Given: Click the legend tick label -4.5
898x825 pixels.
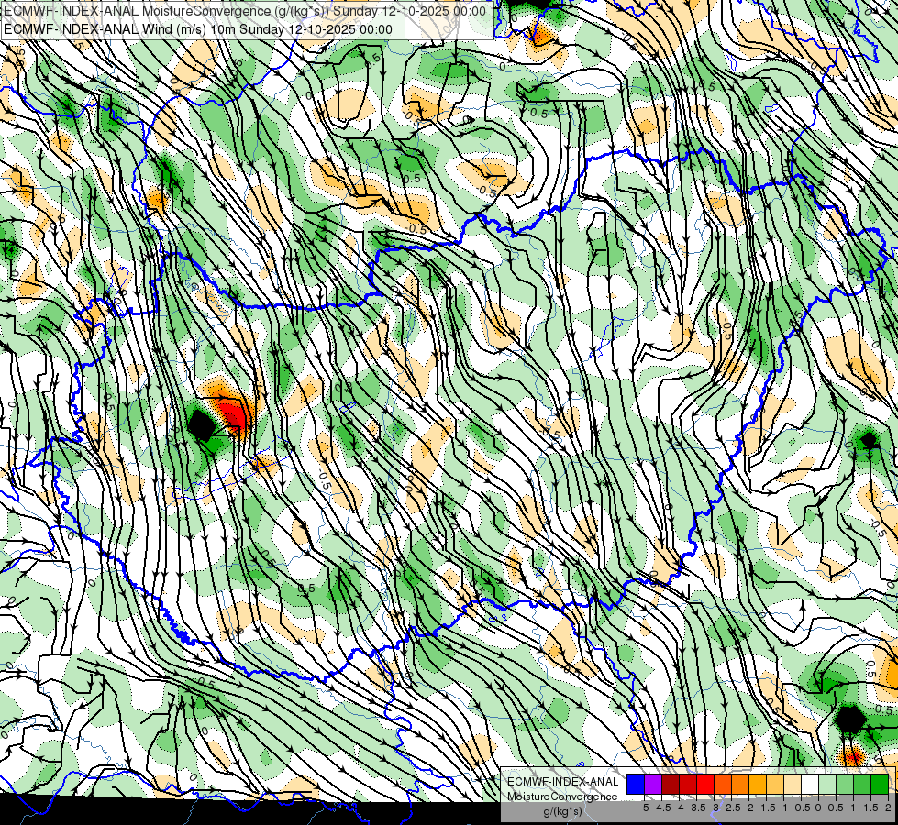Looking at the screenshot, I should (x=661, y=808).
